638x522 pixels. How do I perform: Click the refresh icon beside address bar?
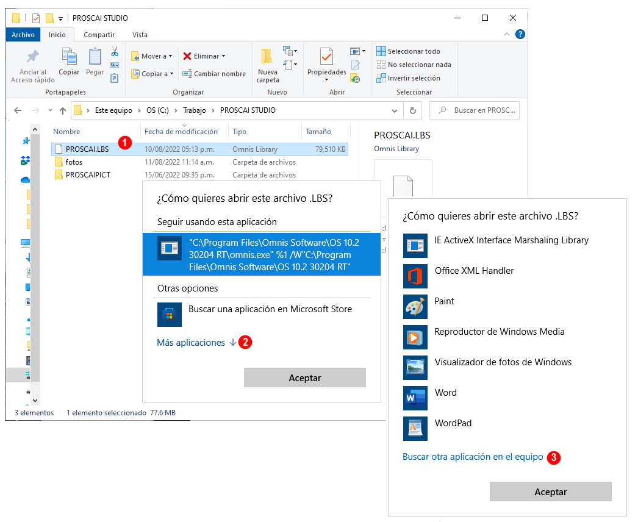coord(412,110)
